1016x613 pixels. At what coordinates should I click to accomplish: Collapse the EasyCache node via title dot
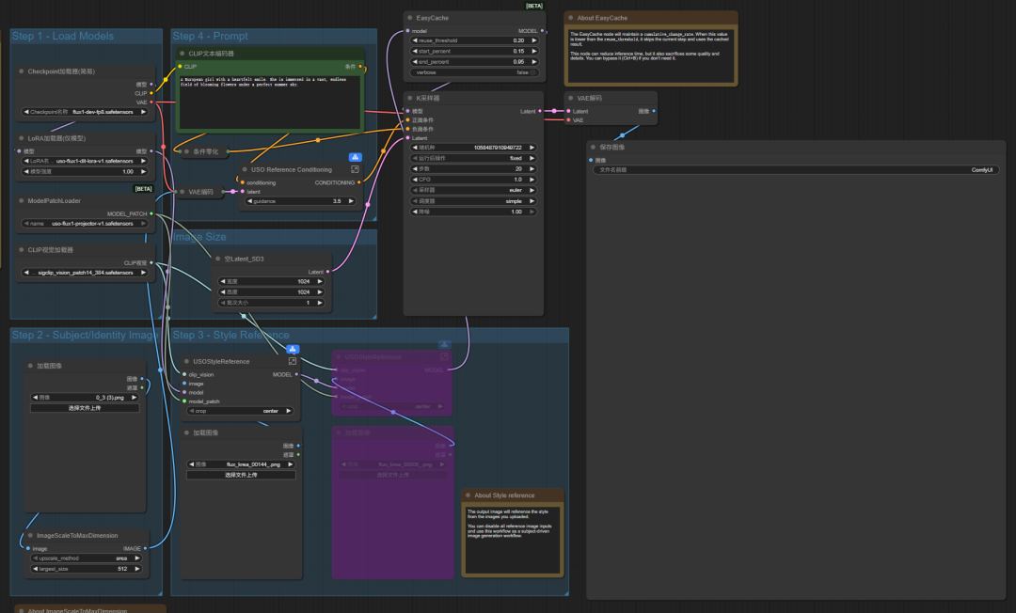tap(409, 18)
